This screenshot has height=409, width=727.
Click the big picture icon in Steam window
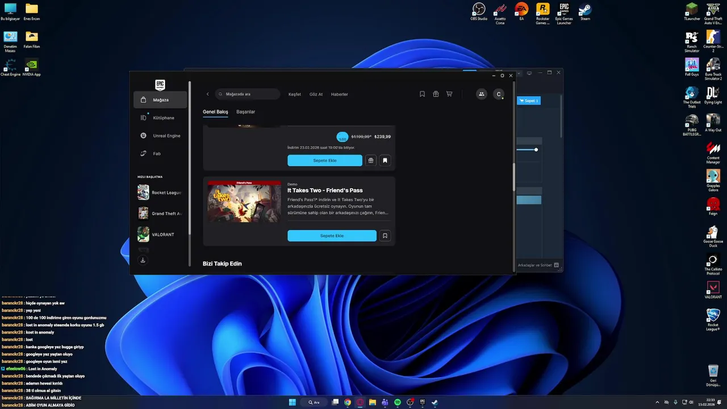[x=529, y=73]
